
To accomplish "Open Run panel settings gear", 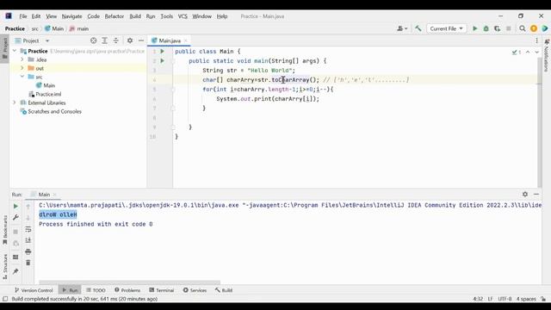I will 525,194.
